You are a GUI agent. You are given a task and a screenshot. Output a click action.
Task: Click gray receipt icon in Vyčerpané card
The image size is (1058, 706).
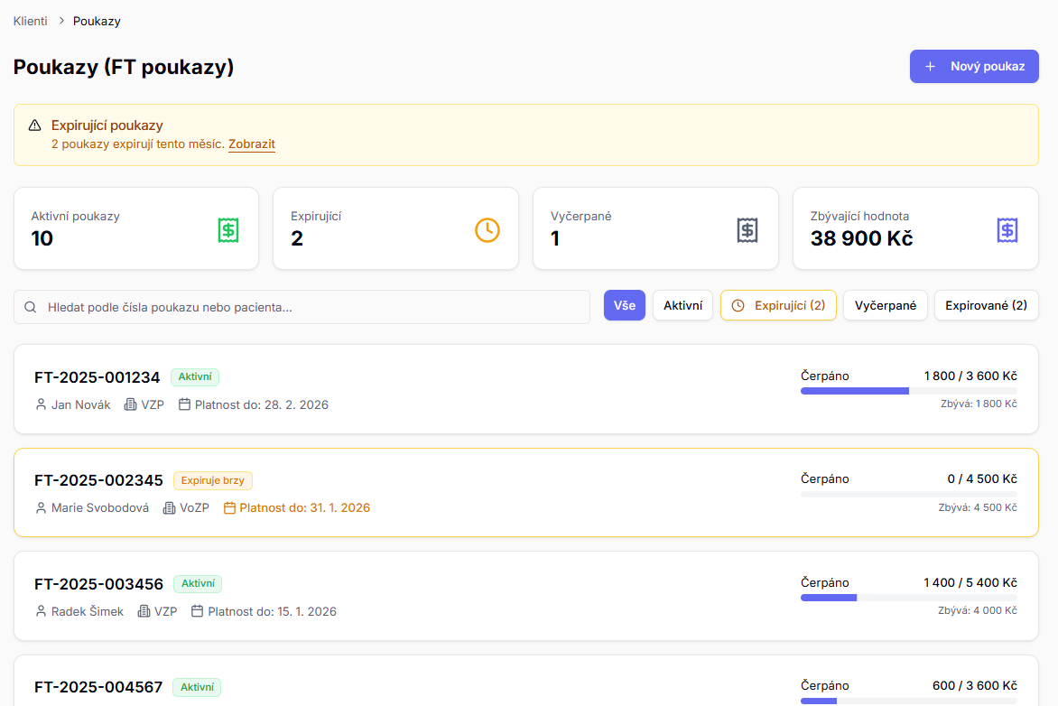click(x=747, y=230)
